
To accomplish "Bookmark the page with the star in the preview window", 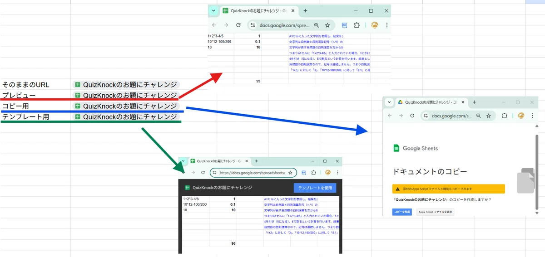I will [327, 25].
